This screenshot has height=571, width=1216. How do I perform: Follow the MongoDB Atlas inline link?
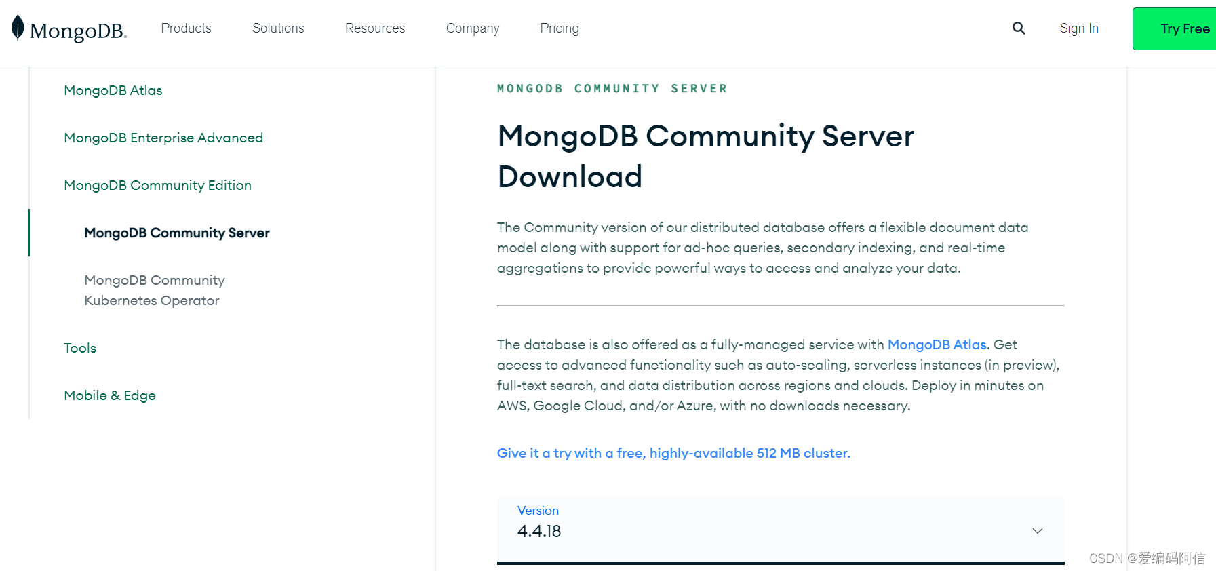point(937,344)
